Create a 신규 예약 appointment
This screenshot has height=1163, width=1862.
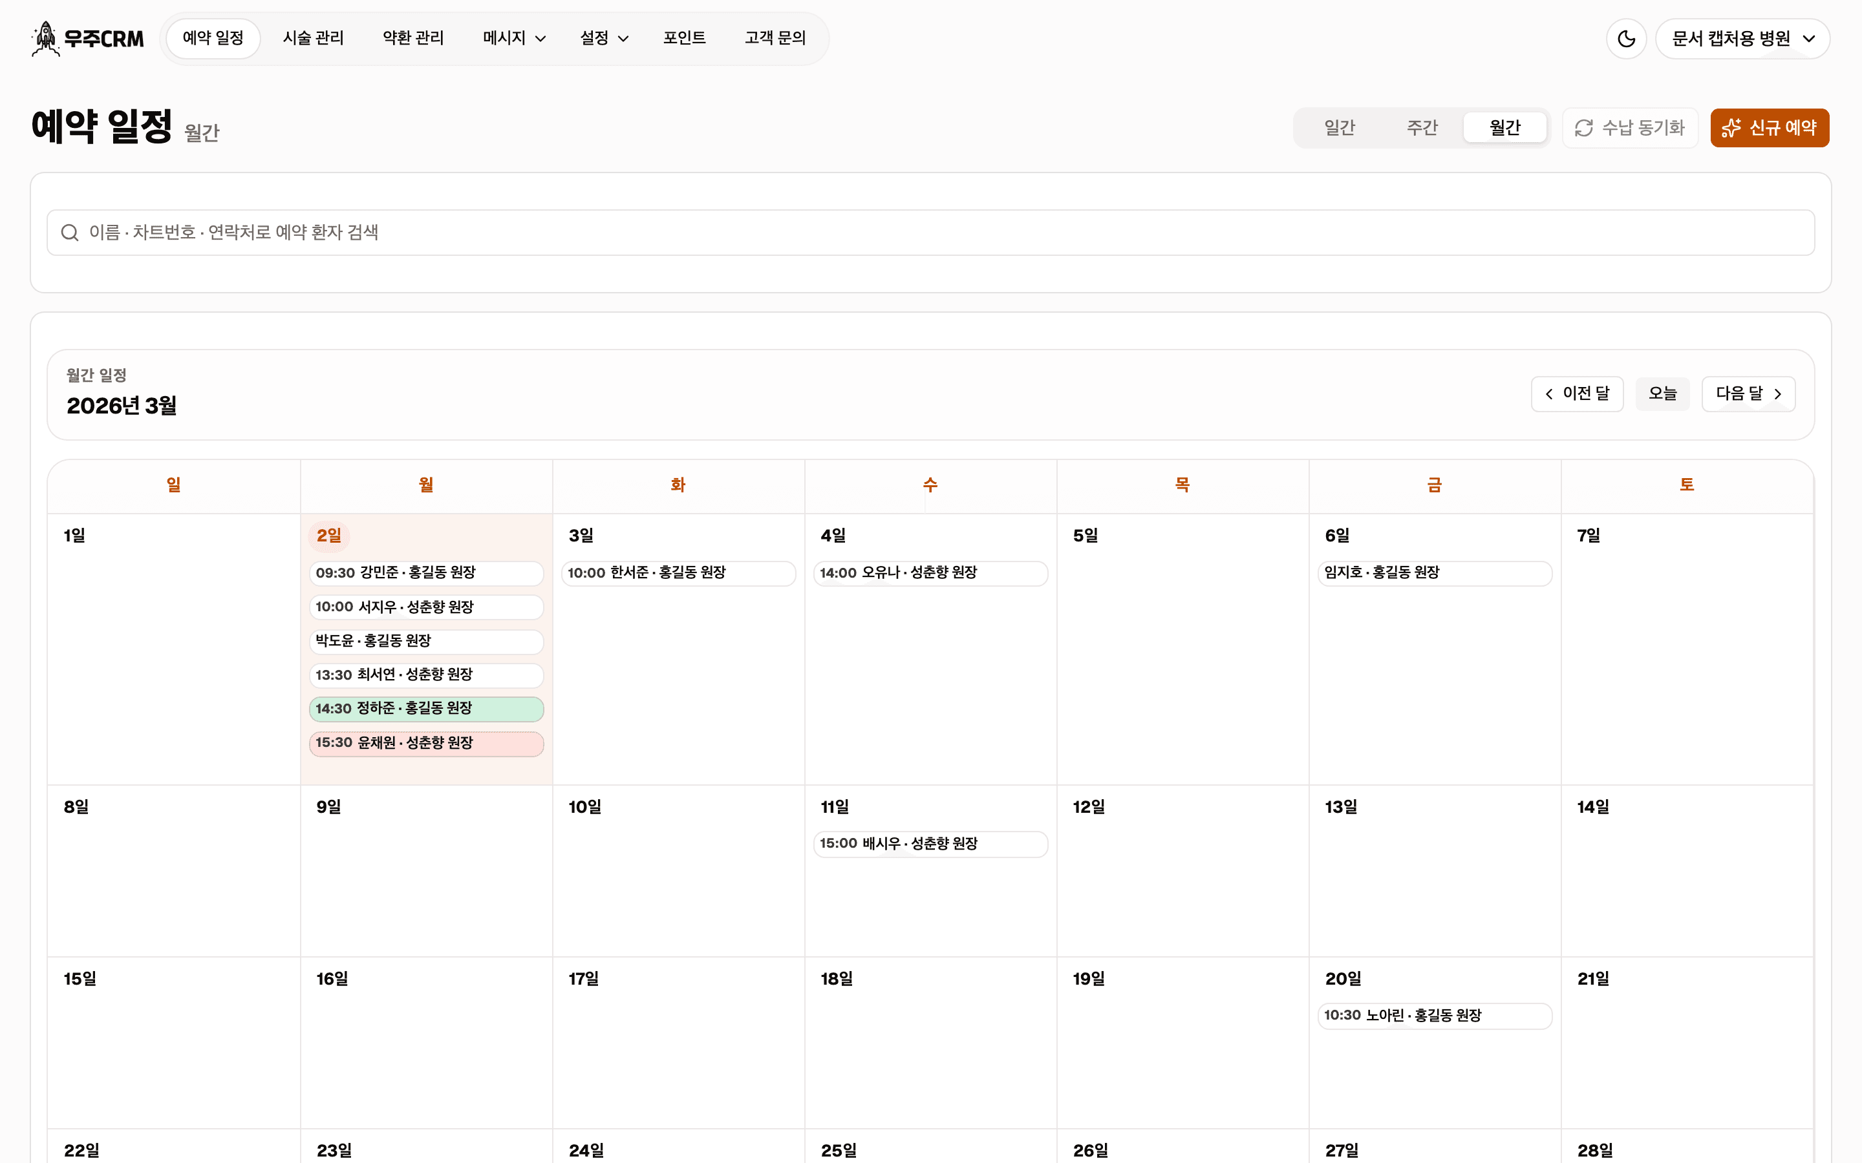click(x=1770, y=128)
